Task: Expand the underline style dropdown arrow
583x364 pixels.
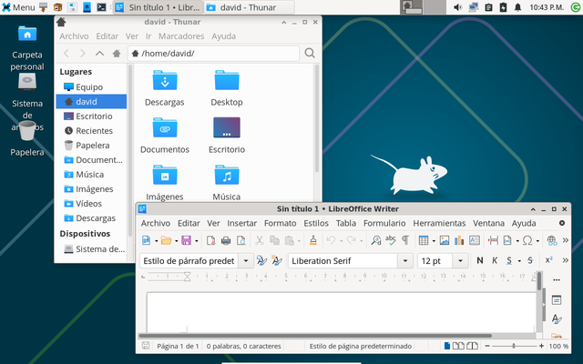Action: 519,261
